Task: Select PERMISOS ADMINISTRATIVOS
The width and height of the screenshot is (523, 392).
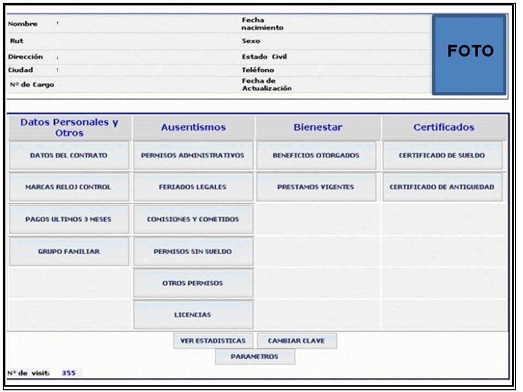Action: 192,155
